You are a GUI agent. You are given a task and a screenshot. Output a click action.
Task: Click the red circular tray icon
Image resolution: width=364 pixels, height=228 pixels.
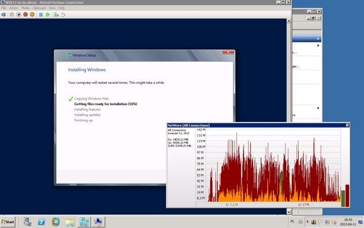point(335,222)
